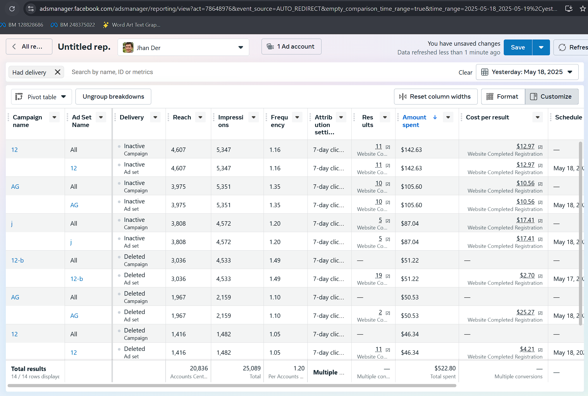Screen dimensions: 588x396
Task: Click the bookmark star icon in address bar
Action: tap(582, 9)
